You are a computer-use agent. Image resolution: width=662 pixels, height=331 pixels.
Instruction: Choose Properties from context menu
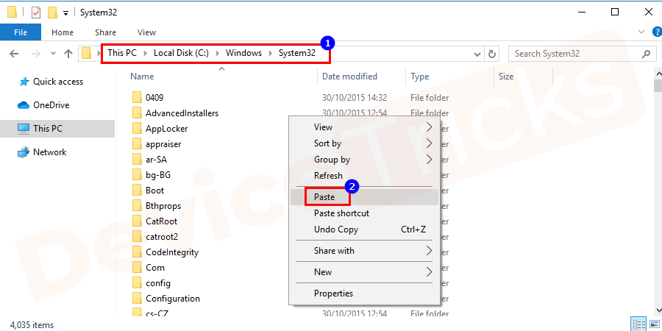[364, 293]
